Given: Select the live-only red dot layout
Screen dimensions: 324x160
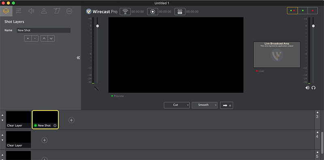Looking at the screenshot, I should [x=313, y=10].
